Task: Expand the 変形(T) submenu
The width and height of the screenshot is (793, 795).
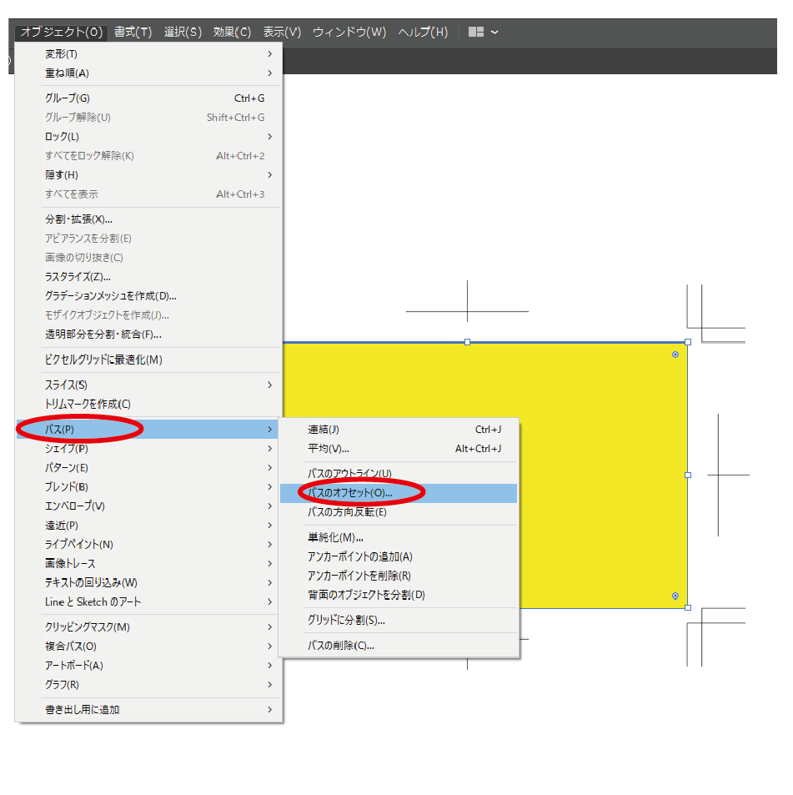Action: [x=148, y=53]
